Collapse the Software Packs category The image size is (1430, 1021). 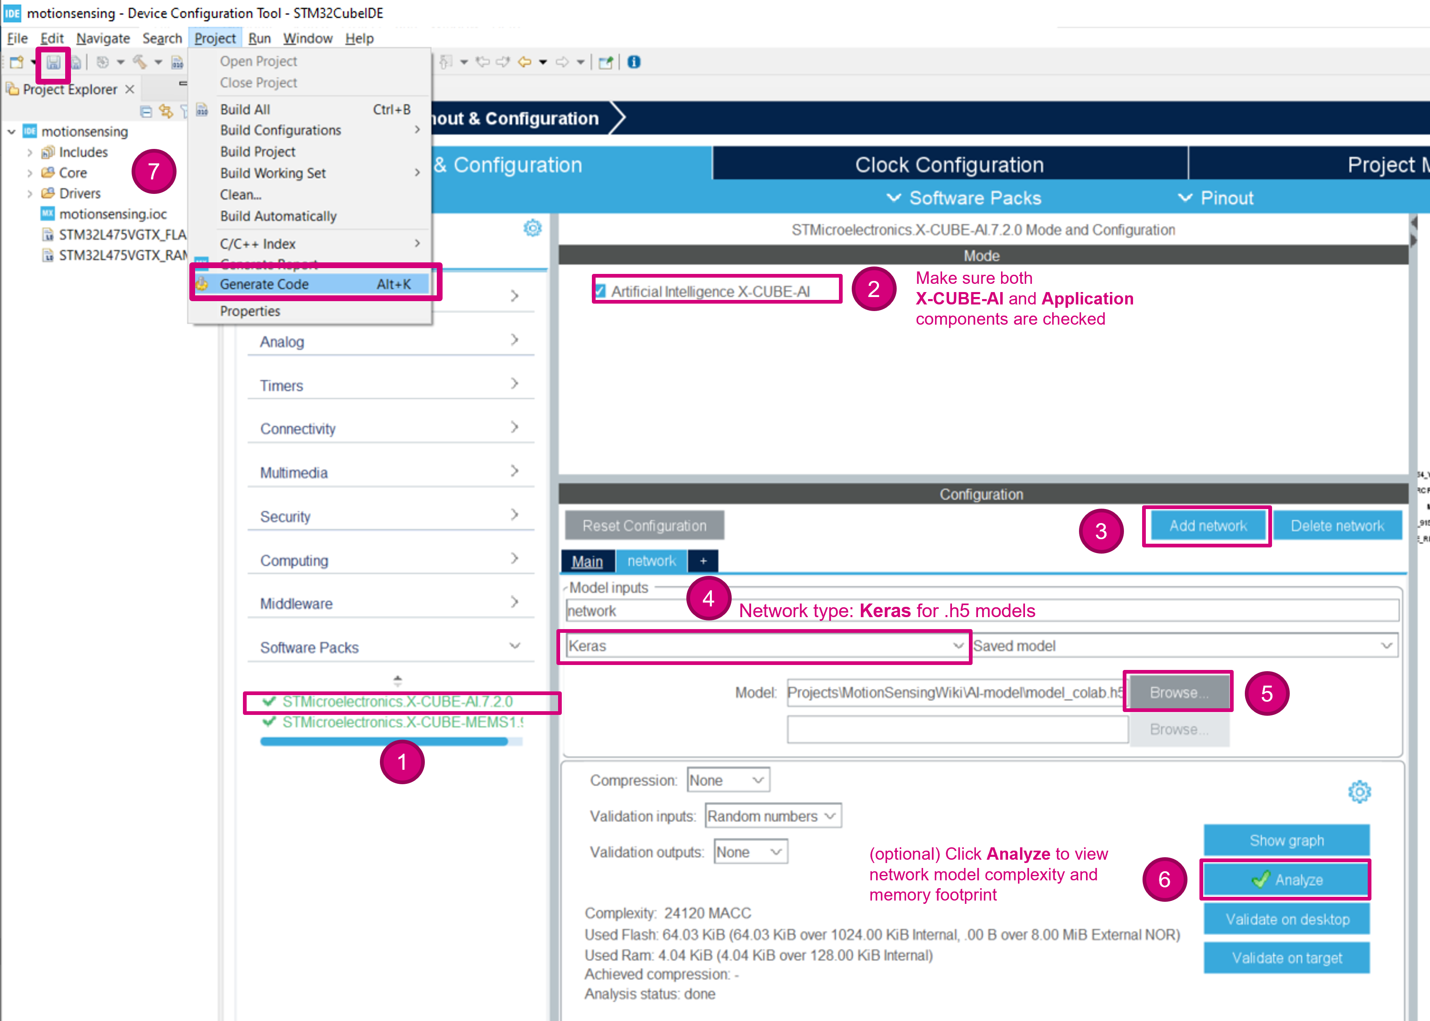click(390, 647)
